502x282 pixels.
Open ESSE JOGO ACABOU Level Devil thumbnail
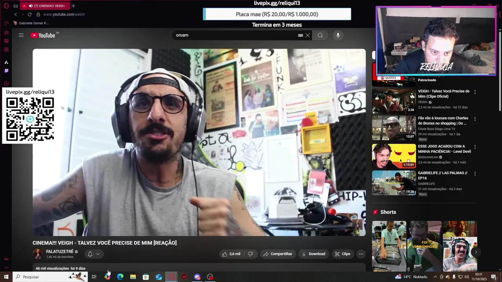pos(394,156)
